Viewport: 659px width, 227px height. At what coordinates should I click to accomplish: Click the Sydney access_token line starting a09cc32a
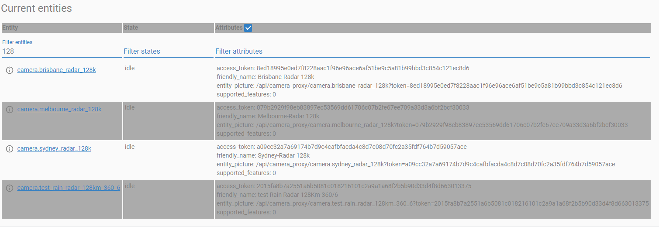click(342, 147)
